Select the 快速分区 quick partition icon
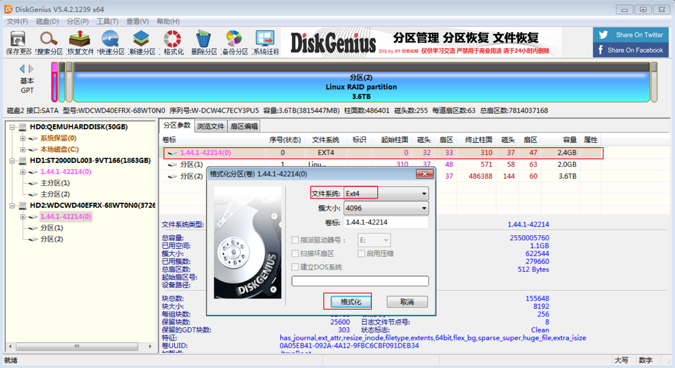 110,43
